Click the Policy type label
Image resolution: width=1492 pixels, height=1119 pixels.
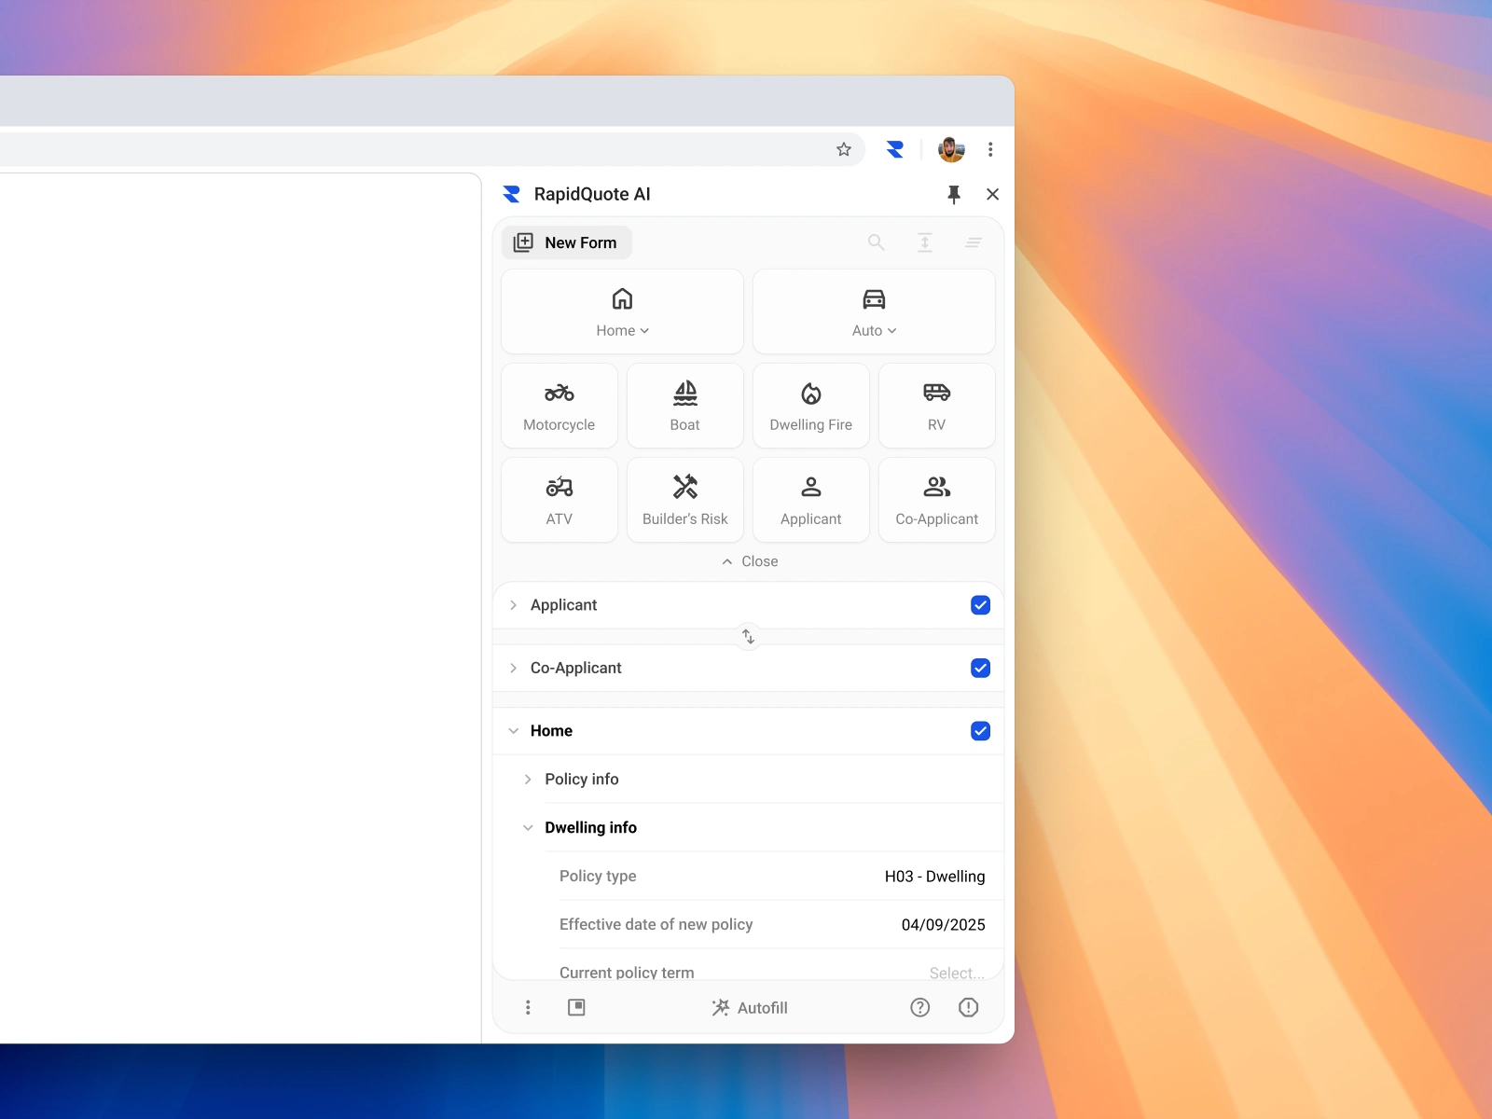[598, 877]
